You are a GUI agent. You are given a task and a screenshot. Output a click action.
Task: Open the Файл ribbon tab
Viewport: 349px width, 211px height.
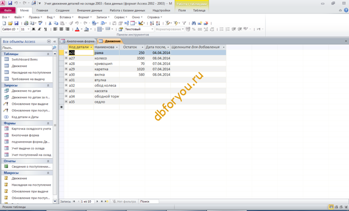point(8,11)
